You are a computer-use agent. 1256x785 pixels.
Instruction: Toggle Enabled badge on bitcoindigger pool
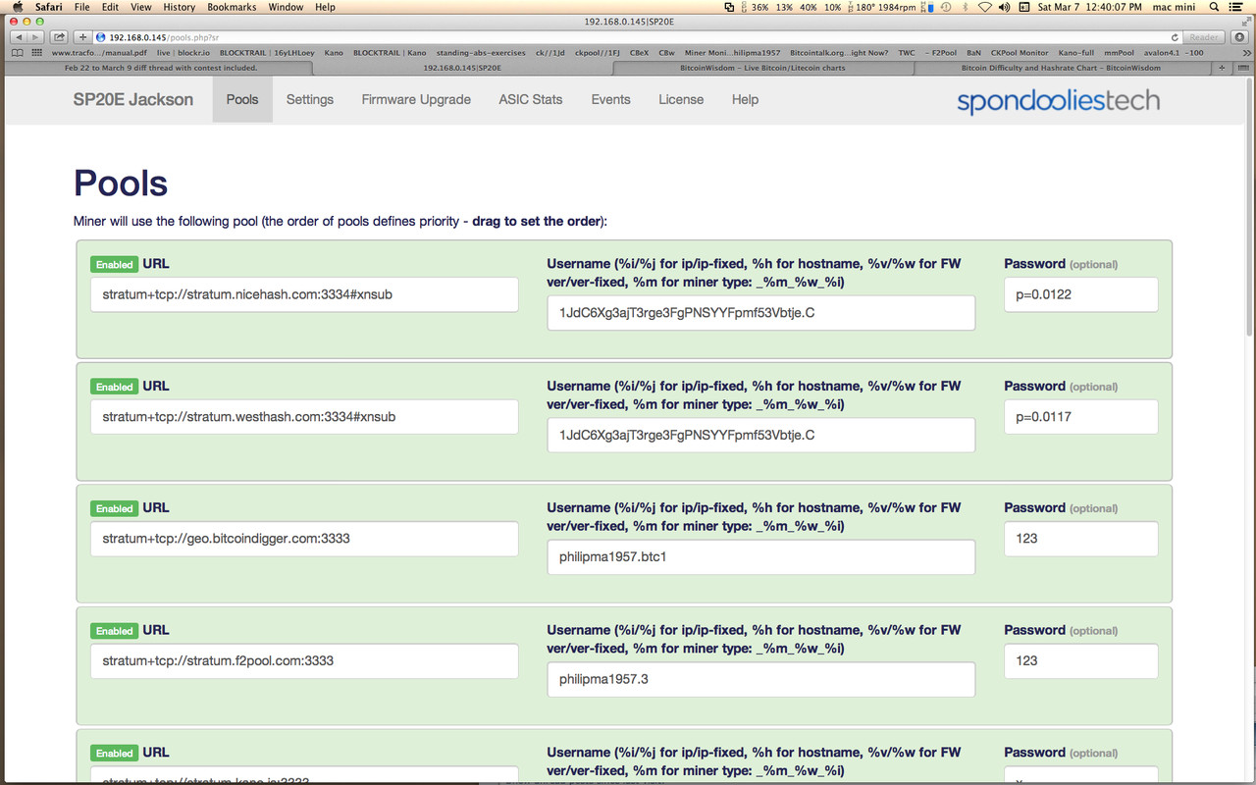(114, 508)
